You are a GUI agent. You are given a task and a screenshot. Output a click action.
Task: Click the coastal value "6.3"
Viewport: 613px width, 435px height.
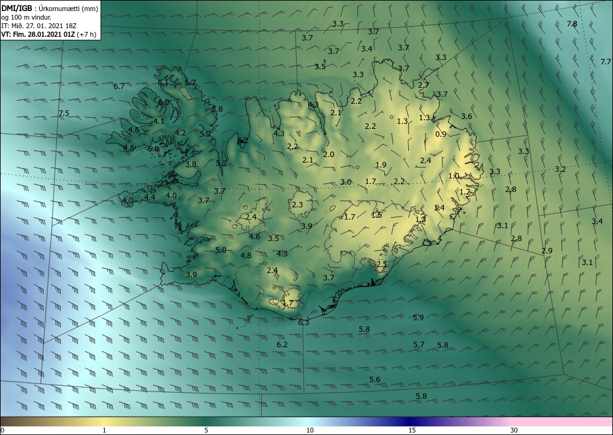tap(303, 323)
